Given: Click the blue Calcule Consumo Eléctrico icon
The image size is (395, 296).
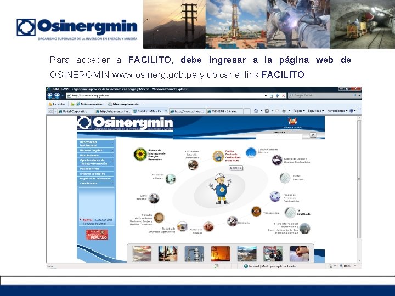Looking at the screenshot, I should [251, 153].
